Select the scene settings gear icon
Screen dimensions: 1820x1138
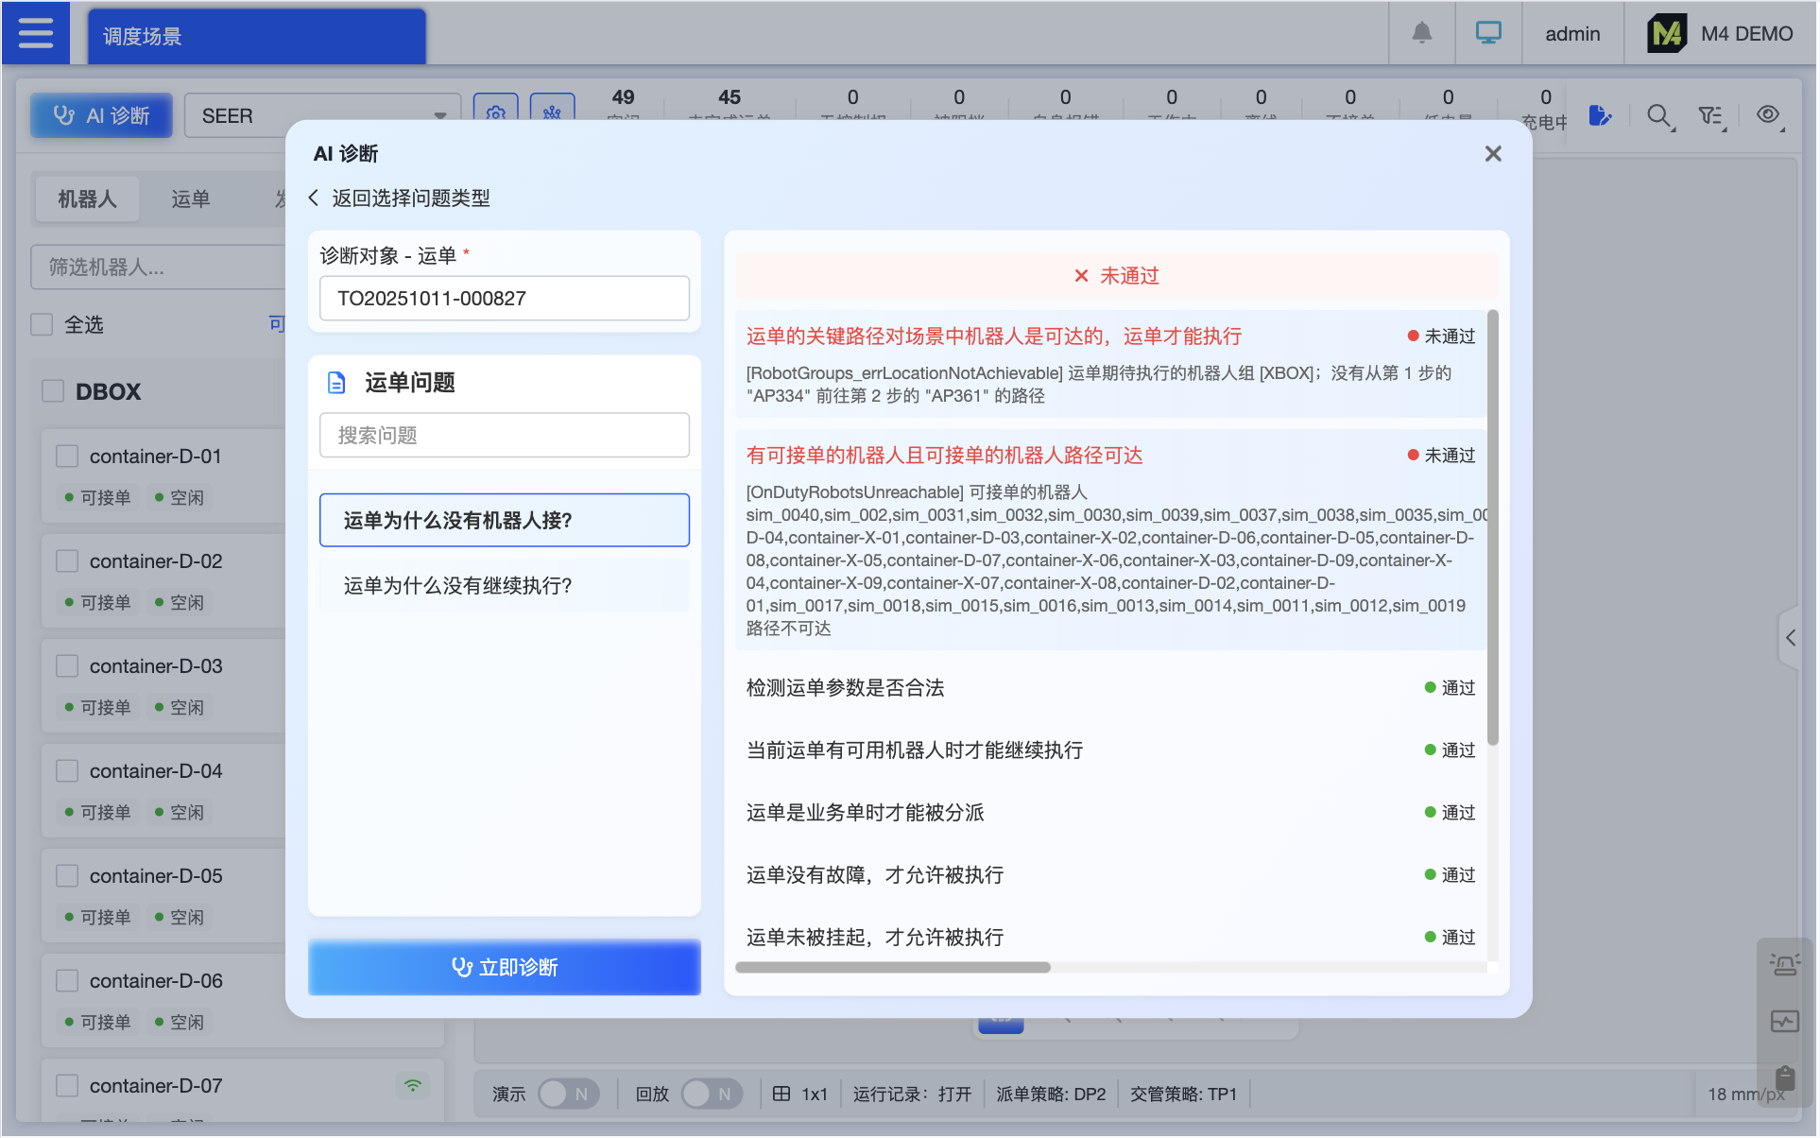(x=496, y=112)
